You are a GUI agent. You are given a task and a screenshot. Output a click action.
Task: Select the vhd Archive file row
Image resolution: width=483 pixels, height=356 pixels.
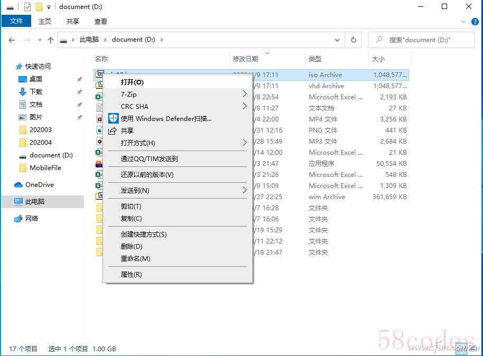click(x=331, y=86)
